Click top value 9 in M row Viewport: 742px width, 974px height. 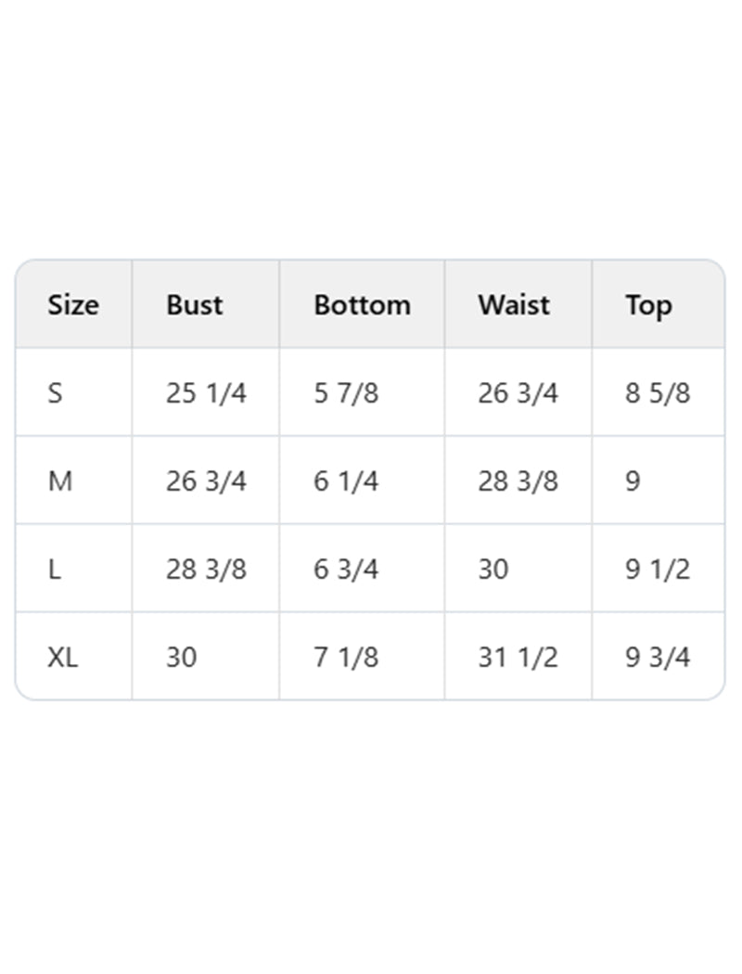pyautogui.click(x=633, y=481)
